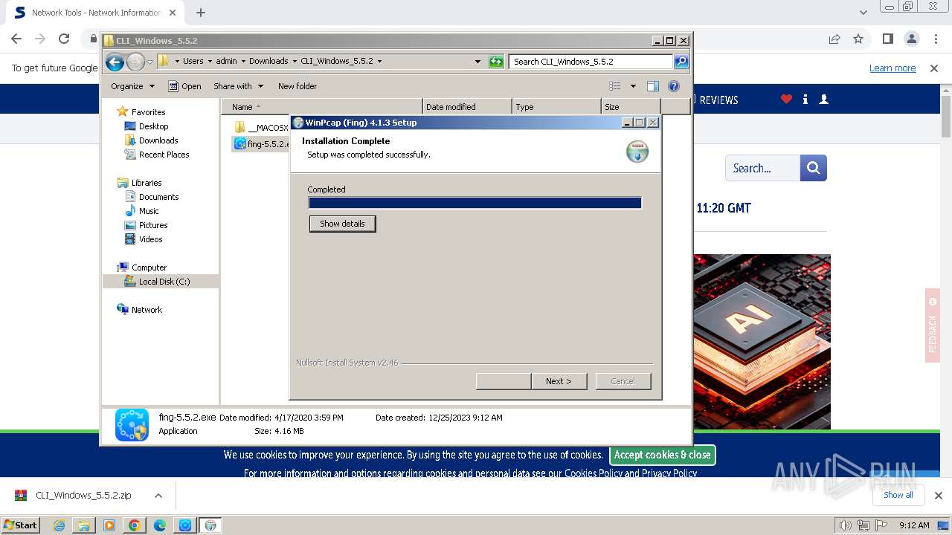Open Downloads in Favorites
The image size is (952, 535).
coord(158,140)
